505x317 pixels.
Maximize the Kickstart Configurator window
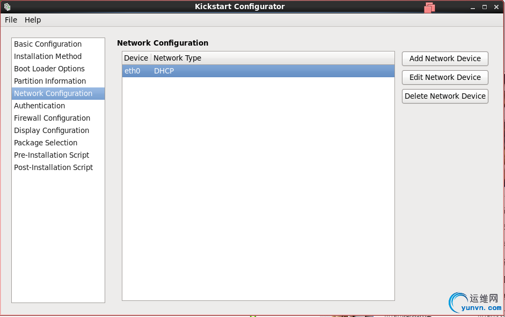tap(485, 7)
